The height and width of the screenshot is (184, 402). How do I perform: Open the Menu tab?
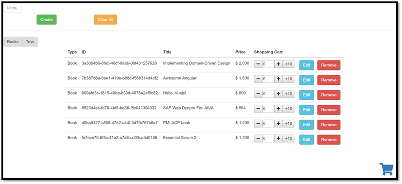(x=12, y=8)
